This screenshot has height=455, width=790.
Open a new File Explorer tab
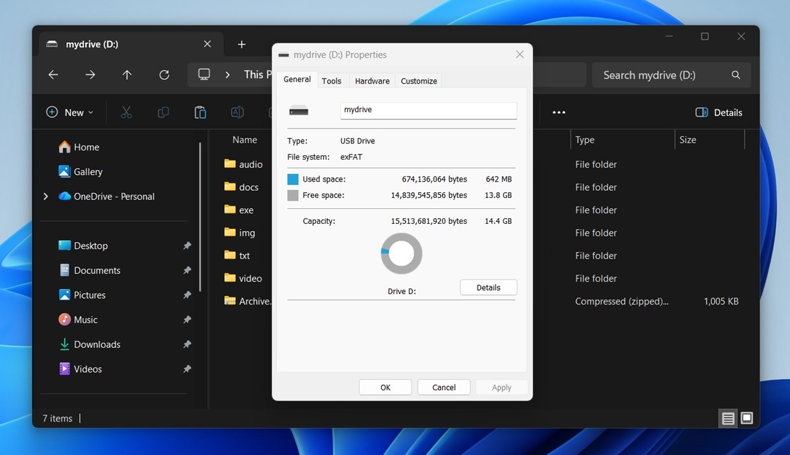(x=241, y=44)
